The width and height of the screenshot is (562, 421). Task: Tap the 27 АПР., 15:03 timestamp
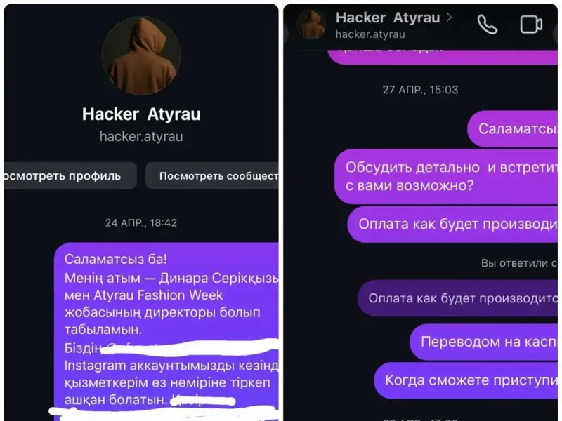point(420,90)
